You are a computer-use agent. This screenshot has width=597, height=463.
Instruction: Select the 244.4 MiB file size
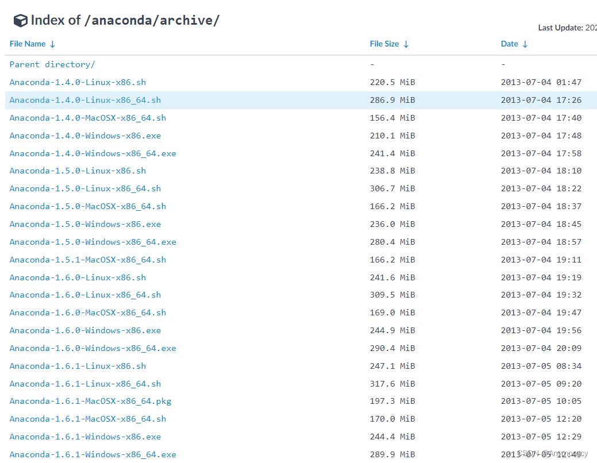(x=392, y=437)
